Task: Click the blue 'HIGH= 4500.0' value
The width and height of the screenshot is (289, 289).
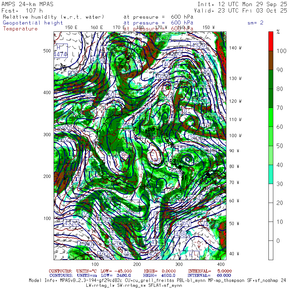Action: tap(159, 276)
